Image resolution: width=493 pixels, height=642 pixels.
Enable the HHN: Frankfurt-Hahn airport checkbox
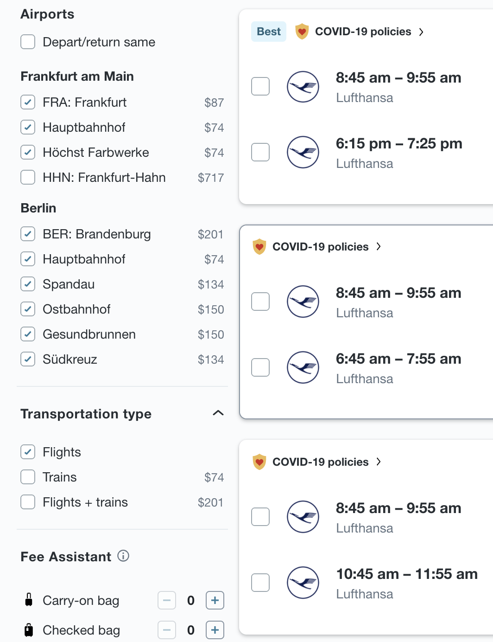click(x=28, y=177)
